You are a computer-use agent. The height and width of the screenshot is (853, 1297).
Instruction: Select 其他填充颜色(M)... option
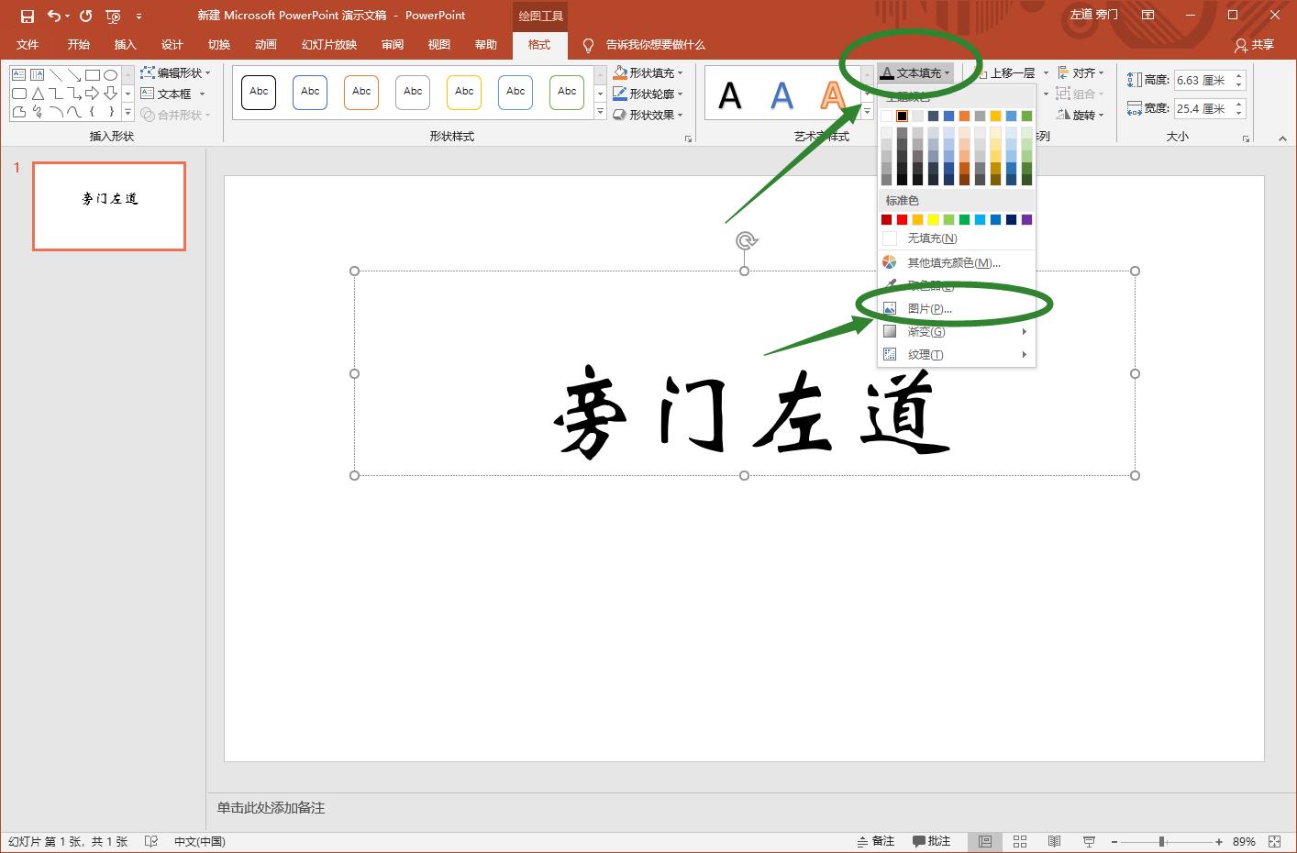tap(953, 263)
